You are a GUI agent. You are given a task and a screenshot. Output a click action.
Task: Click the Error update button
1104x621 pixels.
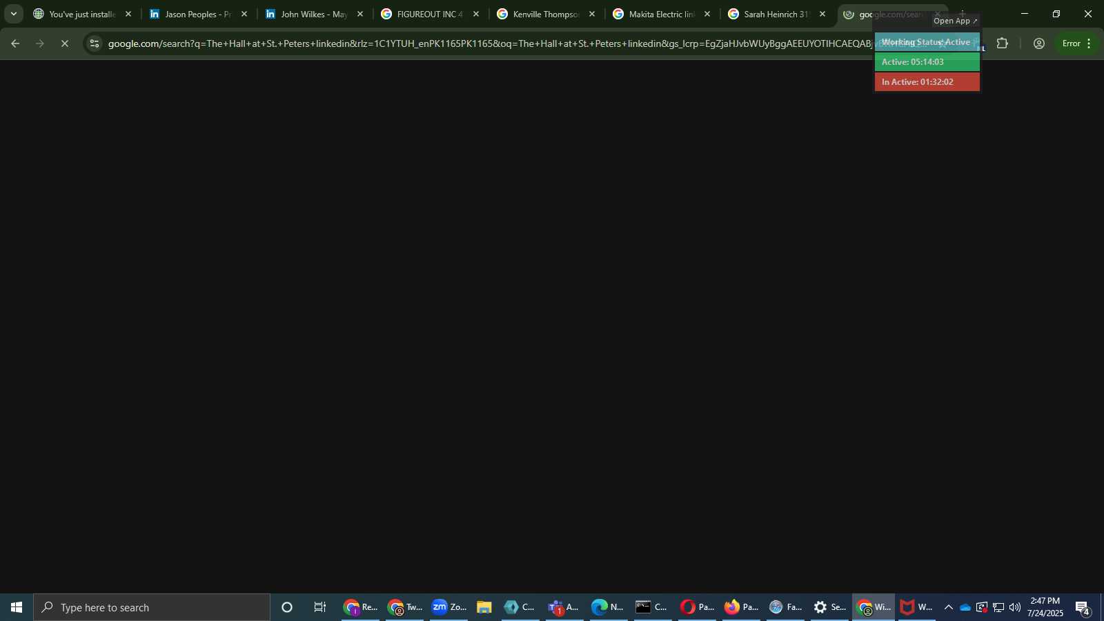click(x=1077, y=43)
